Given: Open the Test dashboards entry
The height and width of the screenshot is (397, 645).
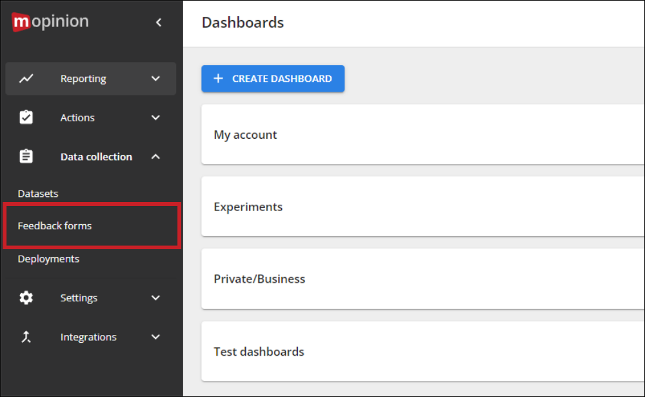Looking at the screenshot, I should tap(259, 351).
